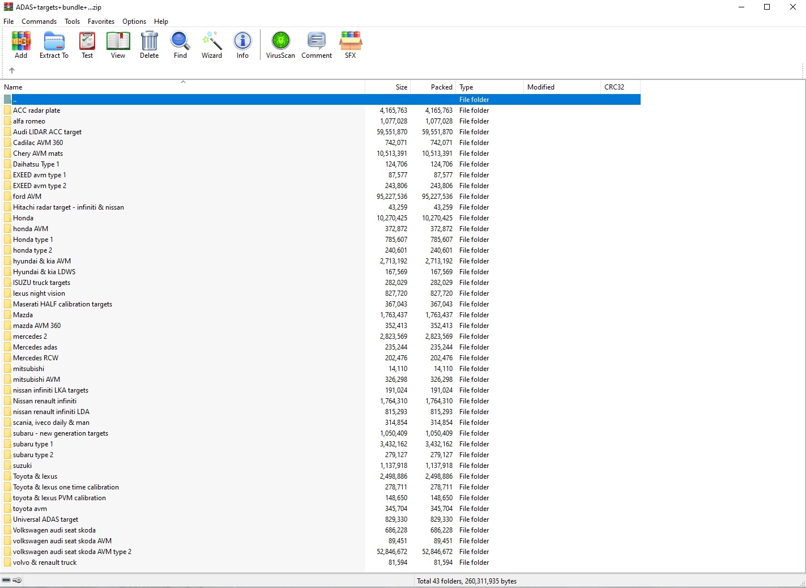Select the volvo & renault truck folder icon
The width and height of the screenshot is (806, 588).
tap(7, 563)
